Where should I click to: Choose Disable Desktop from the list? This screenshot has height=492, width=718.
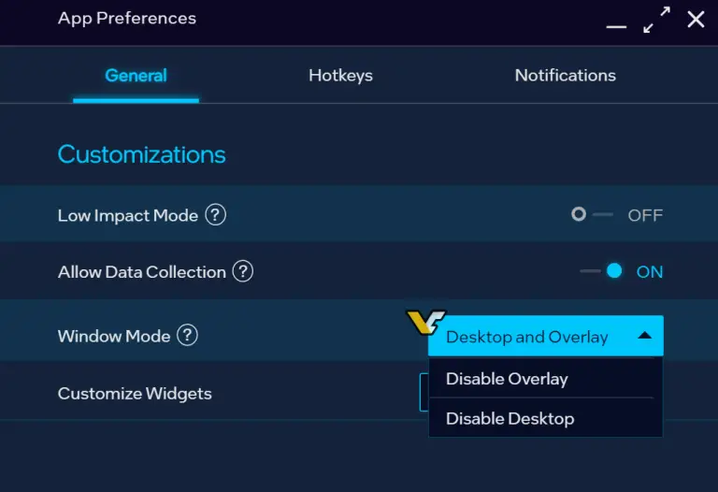tap(510, 418)
